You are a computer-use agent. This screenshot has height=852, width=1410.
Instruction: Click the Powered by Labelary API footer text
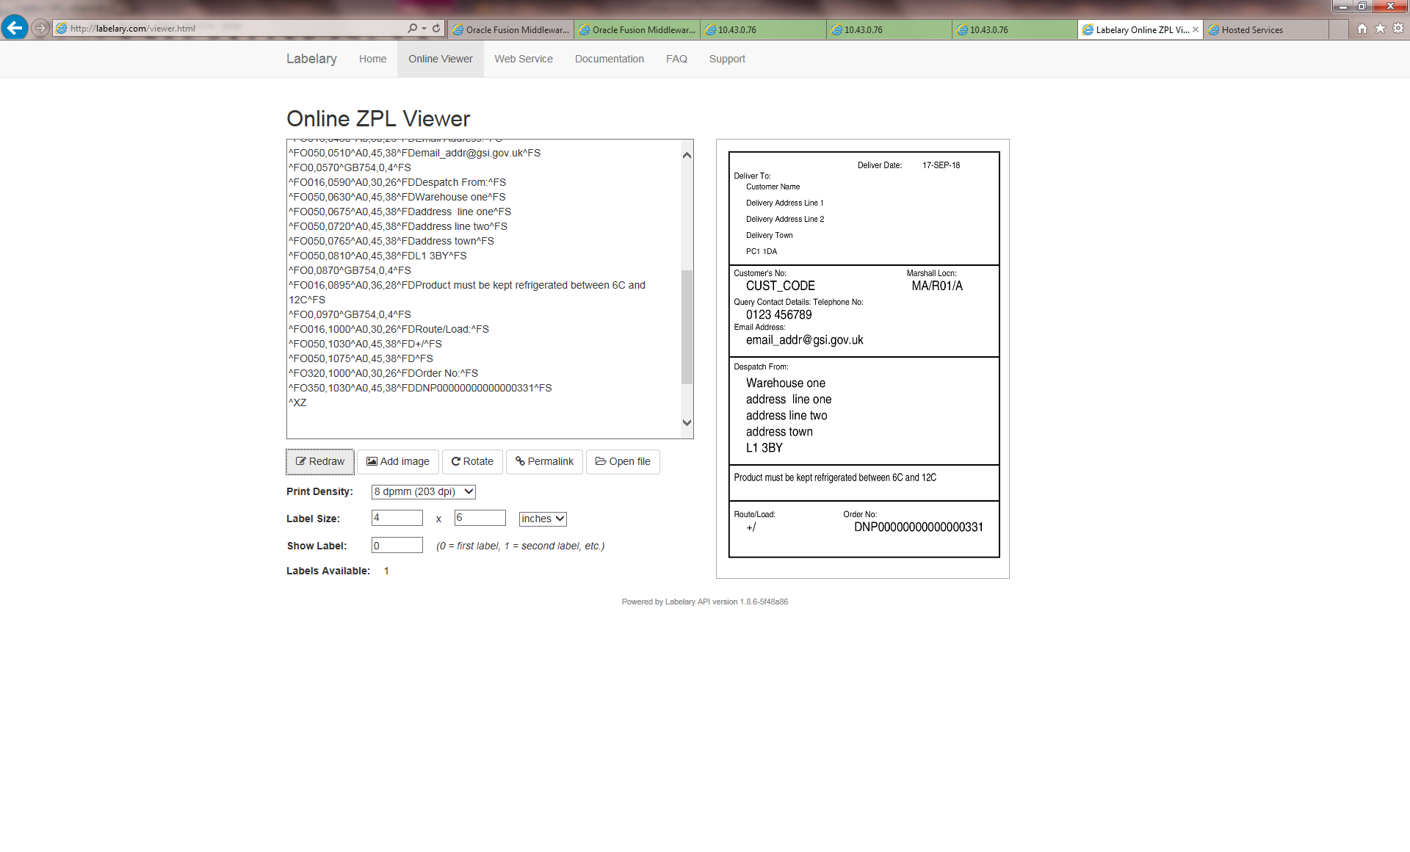pyautogui.click(x=705, y=602)
